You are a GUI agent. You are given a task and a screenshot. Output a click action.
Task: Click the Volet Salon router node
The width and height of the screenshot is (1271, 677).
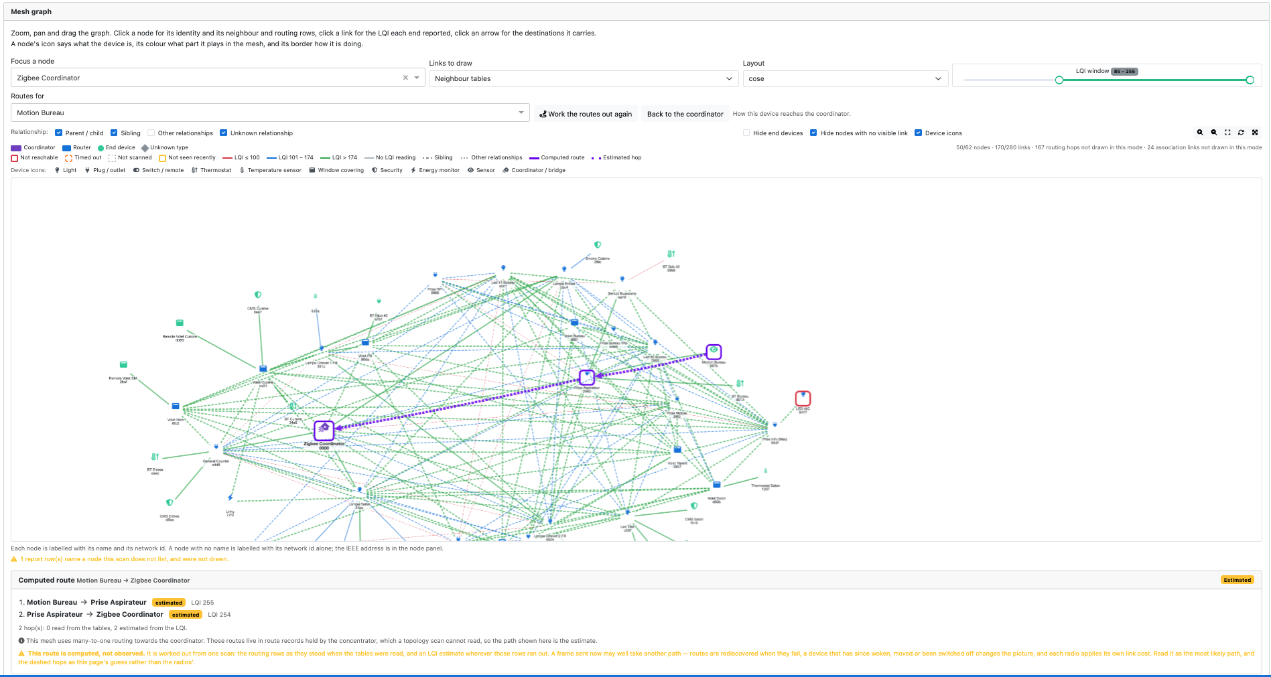coord(716,485)
